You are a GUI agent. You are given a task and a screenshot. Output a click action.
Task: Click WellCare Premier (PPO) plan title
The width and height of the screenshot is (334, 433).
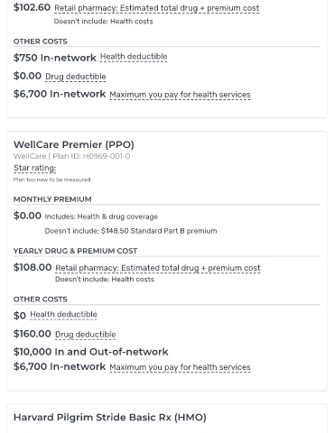(x=74, y=144)
